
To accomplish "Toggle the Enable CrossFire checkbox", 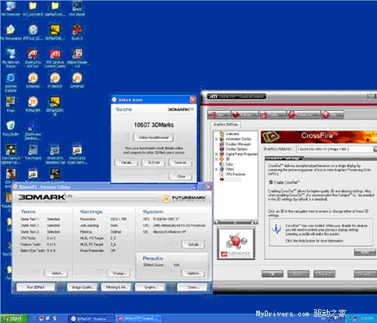I will point(271,183).
